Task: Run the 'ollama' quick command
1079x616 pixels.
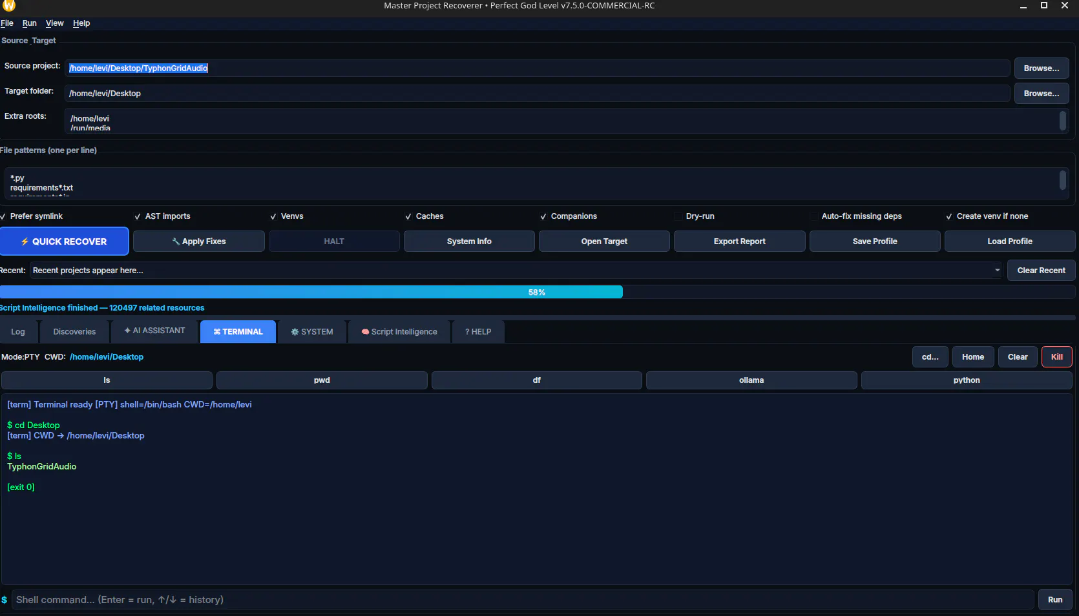Action: [x=751, y=380]
